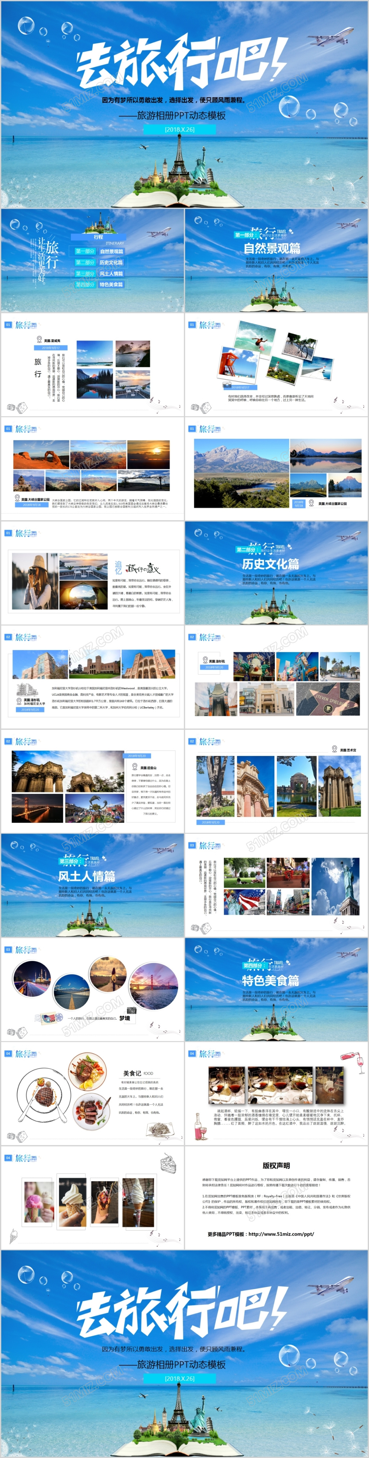The width and height of the screenshot is (369, 1458).
Task: Click the 行程 header box on itinerary slide
Action: [x=98, y=237]
